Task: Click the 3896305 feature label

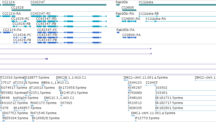Action: click(x=135, y=108)
